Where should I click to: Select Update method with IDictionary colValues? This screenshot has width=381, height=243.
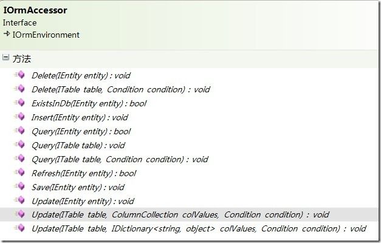tap(199, 228)
